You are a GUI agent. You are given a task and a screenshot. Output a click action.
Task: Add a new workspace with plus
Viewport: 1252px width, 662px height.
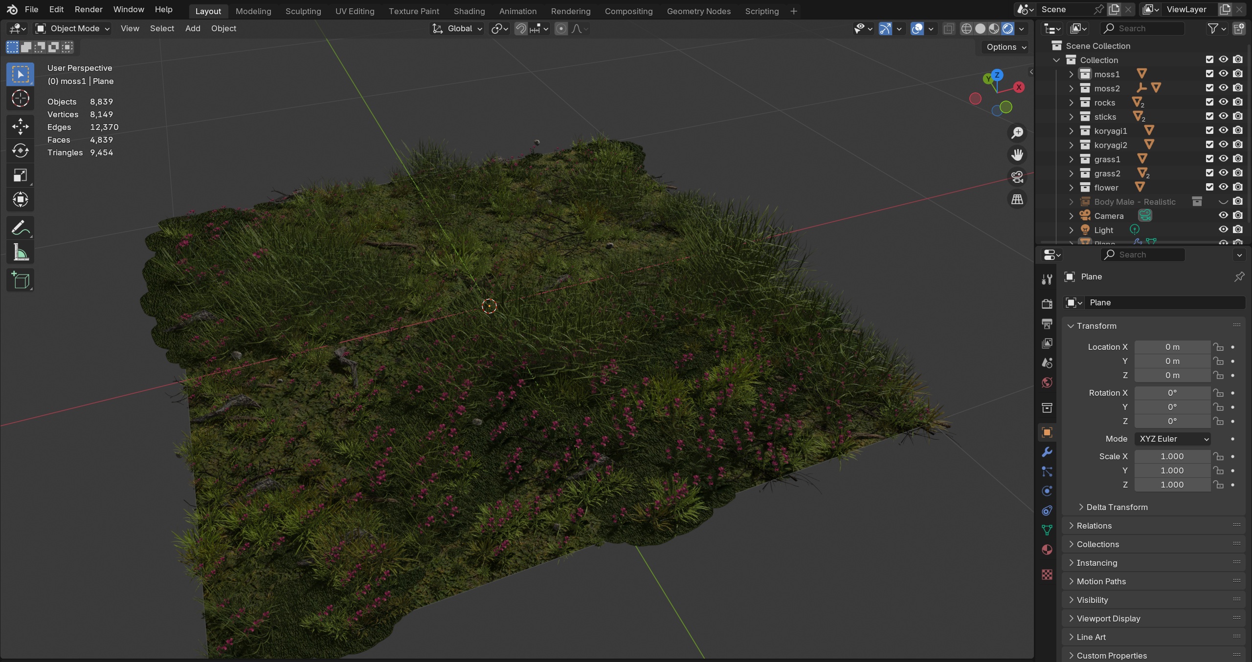793,11
